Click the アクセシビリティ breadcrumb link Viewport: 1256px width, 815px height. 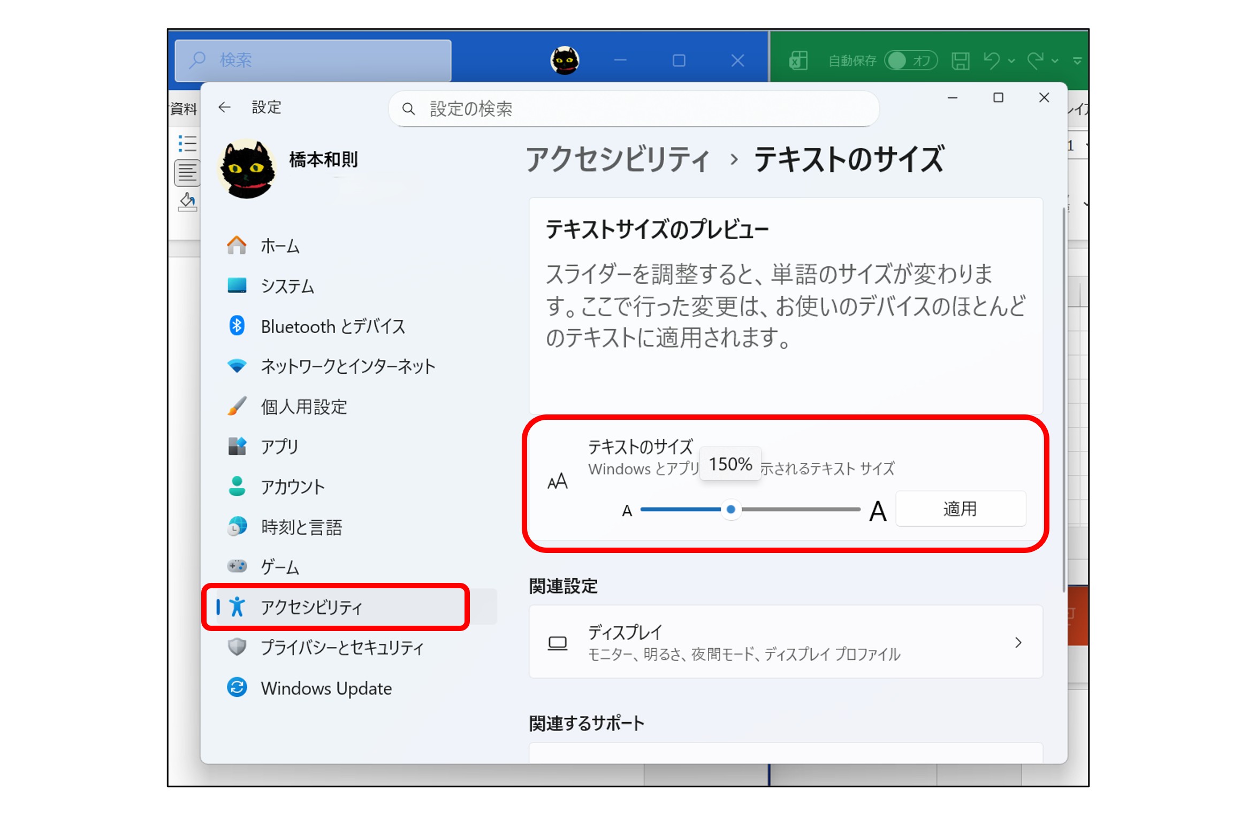coord(618,160)
